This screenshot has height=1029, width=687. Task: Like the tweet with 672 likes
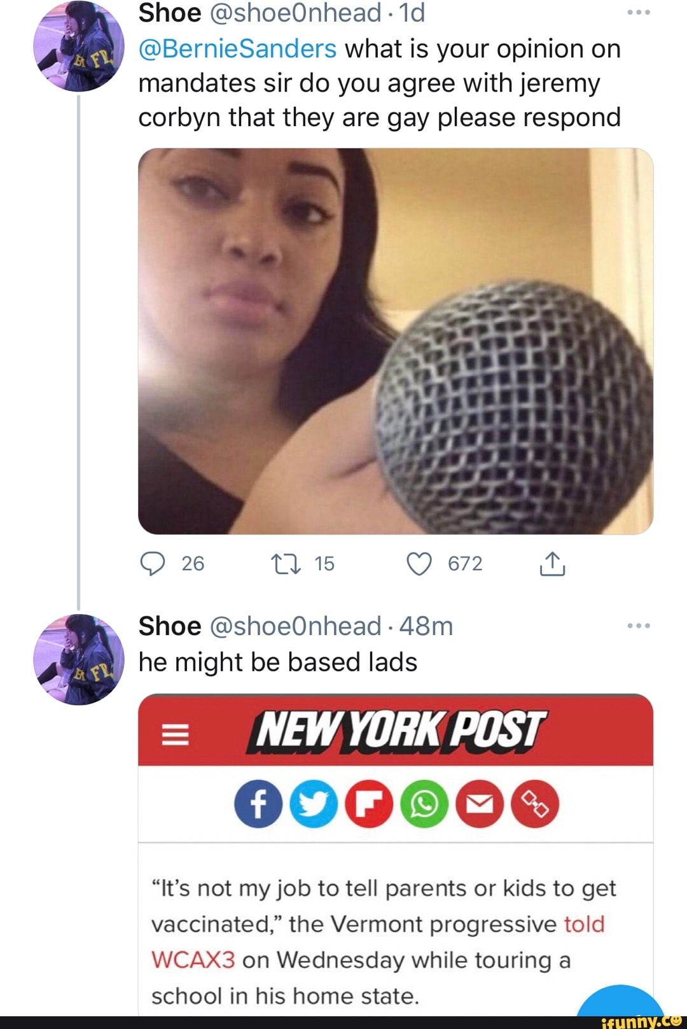[419, 563]
